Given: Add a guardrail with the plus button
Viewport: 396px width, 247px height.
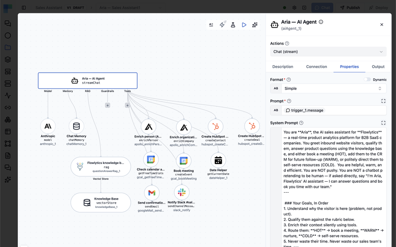Looking at the screenshot, I should click(107, 105).
